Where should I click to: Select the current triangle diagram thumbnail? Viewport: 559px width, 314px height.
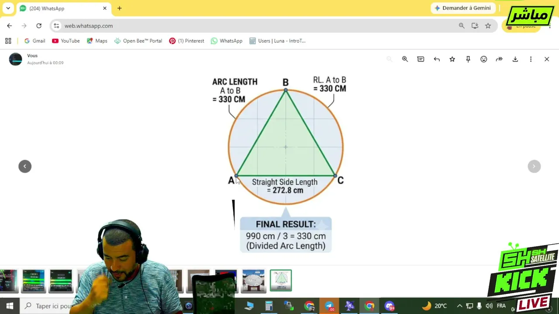281,280
